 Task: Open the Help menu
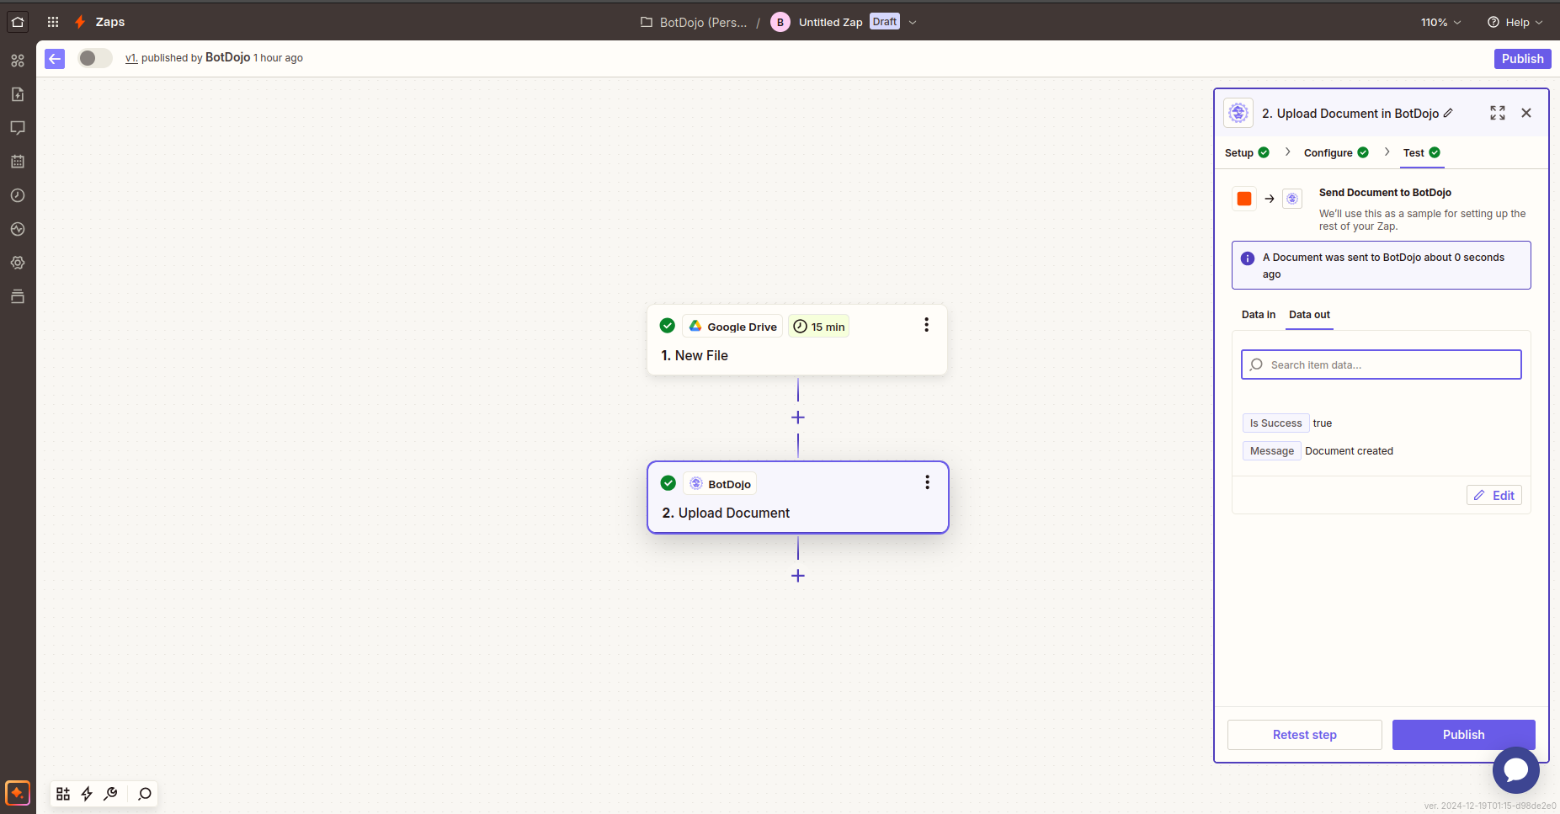pos(1515,22)
